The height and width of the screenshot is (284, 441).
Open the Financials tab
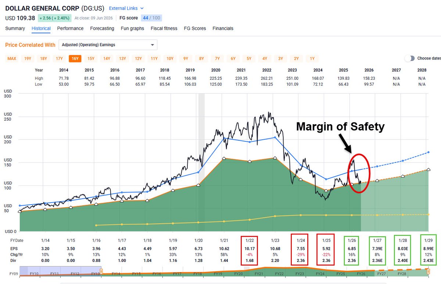click(x=223, y=28)
